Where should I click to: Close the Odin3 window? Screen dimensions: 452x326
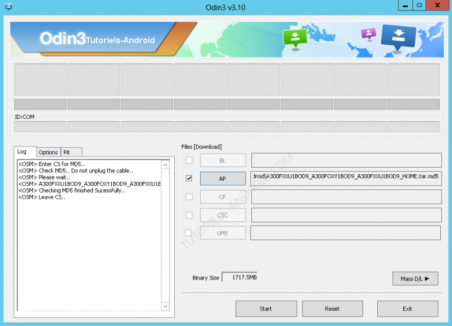(x=437, y=6)
